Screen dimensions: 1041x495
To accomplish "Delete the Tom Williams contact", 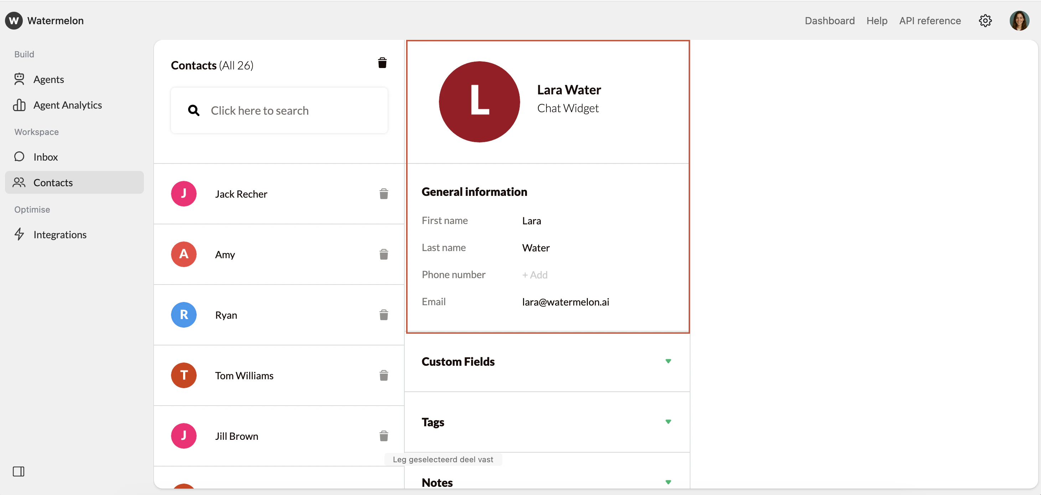I will click(x=384, y=376).
